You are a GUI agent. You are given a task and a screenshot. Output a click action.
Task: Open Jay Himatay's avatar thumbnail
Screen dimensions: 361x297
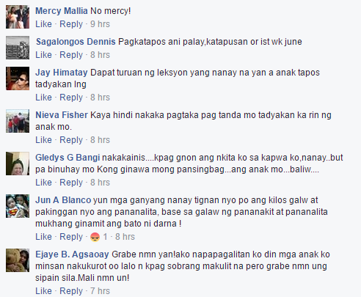click(18, 78)
